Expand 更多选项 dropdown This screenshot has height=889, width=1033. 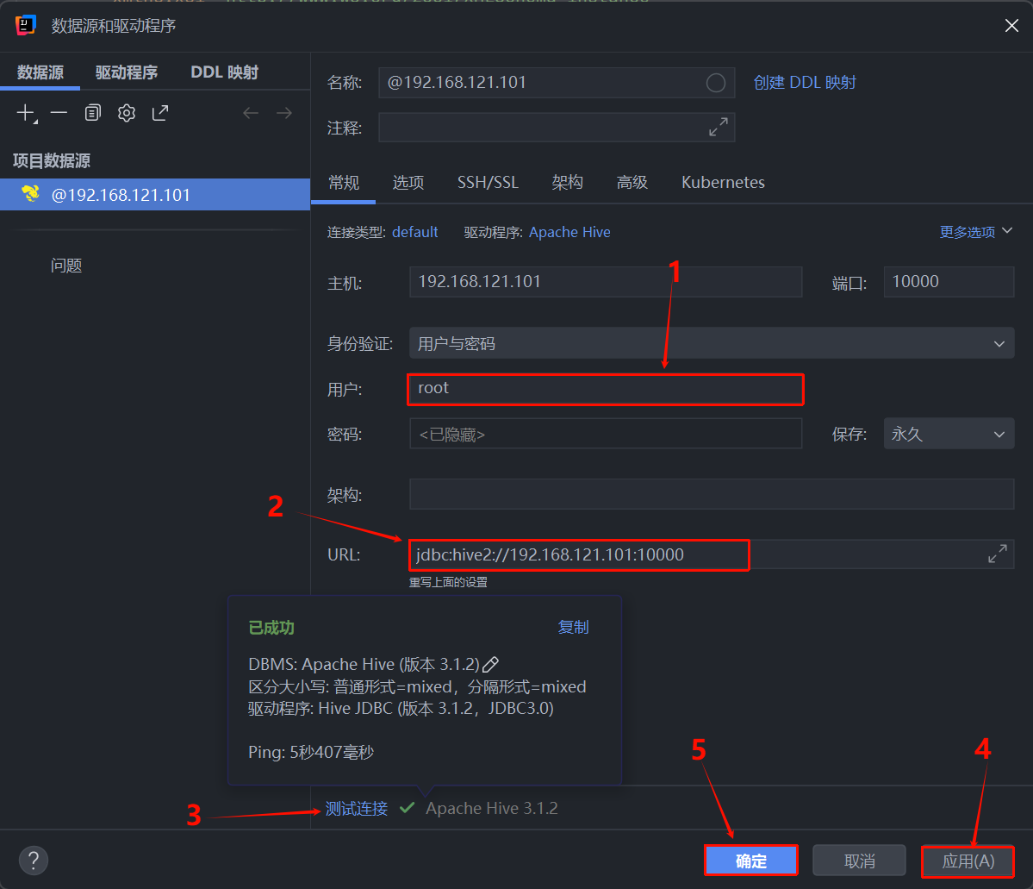(x=975, y=232)
